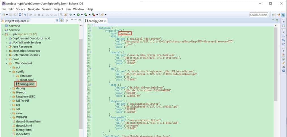Click the Quick Access search field
287x137 pixels.
(x=259, y=15)
